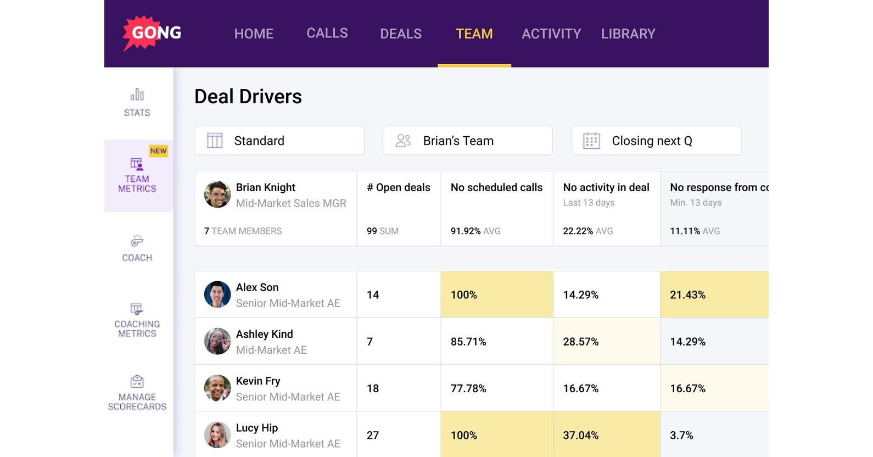Open Brian Knight's profile photo
Viewport: 873px width, 457px height.
pos(217,194)
